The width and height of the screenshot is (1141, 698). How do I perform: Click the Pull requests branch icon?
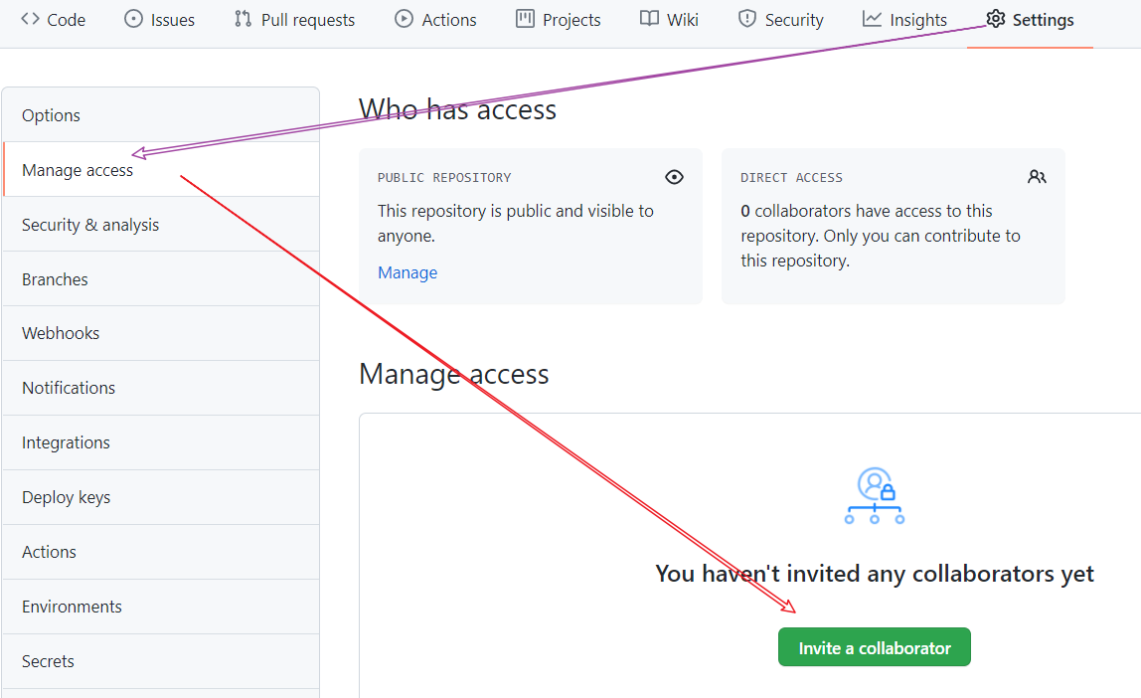[243, 19]
